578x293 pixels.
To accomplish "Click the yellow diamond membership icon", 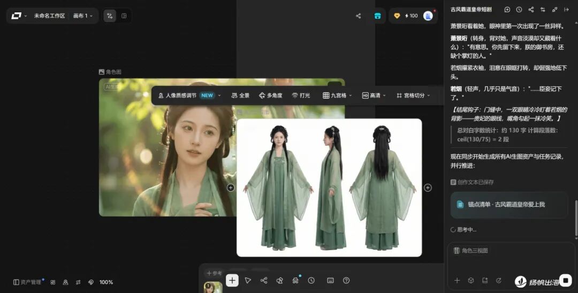I will pos(397,16).
